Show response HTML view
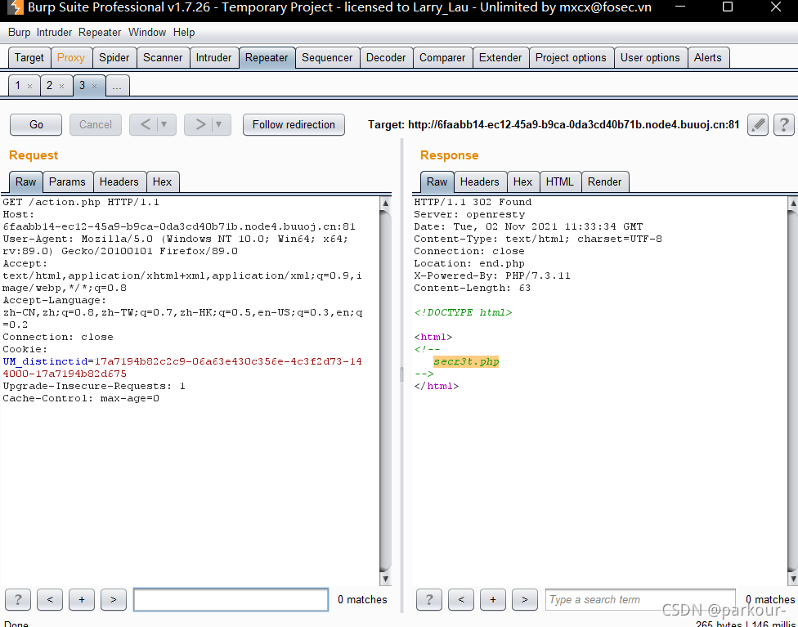The height and width of the screenshot is (627, 798). [560, 181]
